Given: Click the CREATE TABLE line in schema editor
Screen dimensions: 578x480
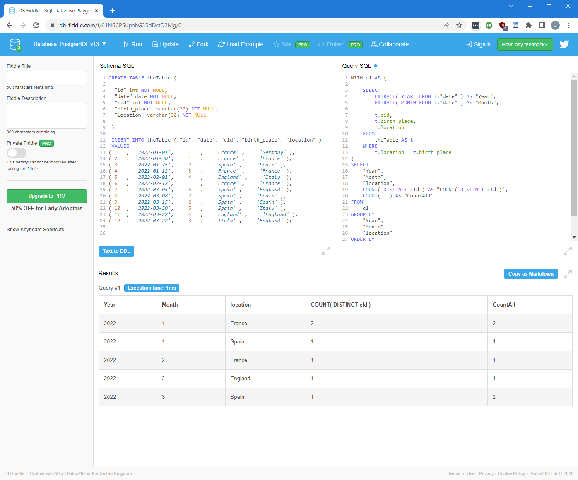Looking at the screenshot, I should (x=142, y=78).
